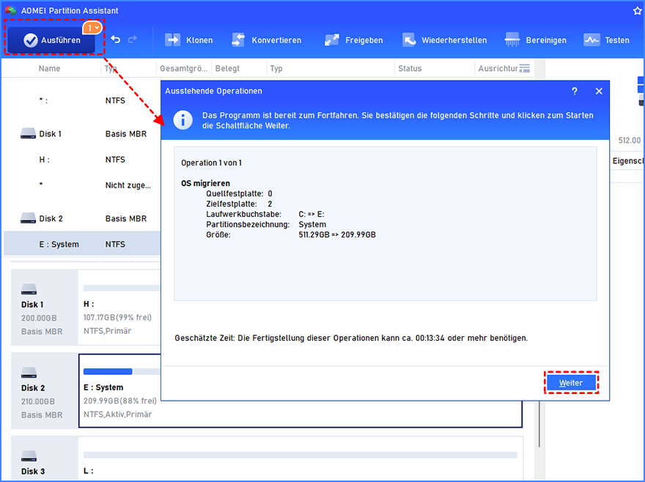Redo the operation via the arrow icon
This screenshot has height=482, width=645.
(133, 40)
